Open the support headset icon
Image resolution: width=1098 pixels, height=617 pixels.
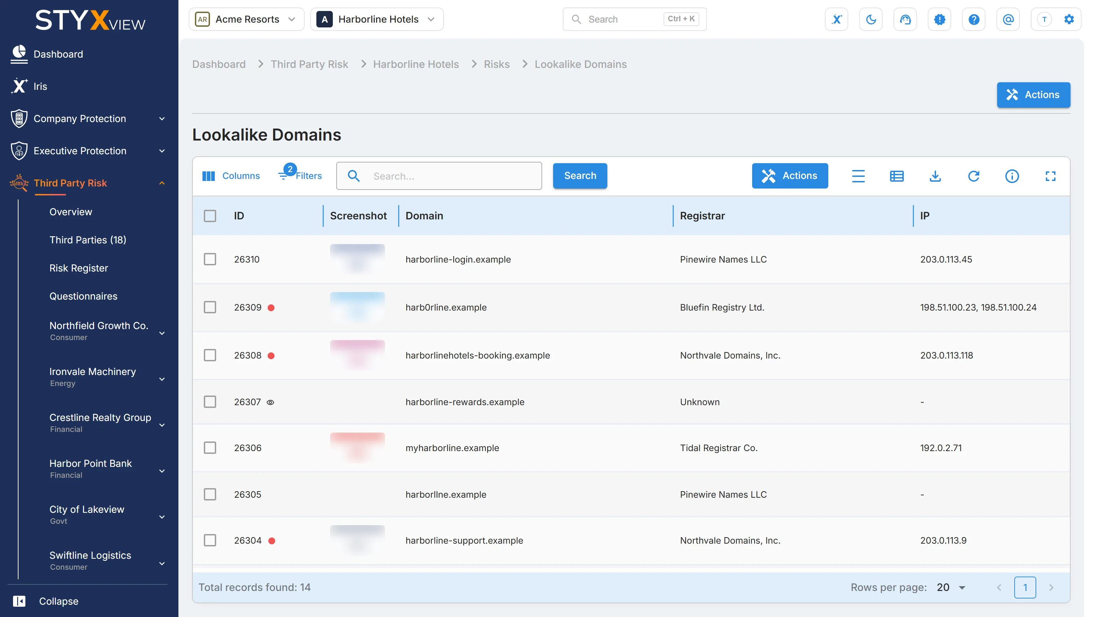click(905, 19)
